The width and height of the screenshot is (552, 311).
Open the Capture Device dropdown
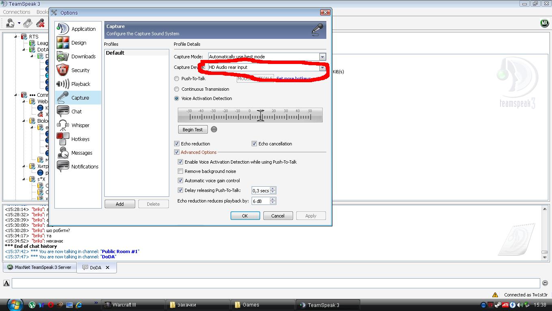(x=322, y=67)
